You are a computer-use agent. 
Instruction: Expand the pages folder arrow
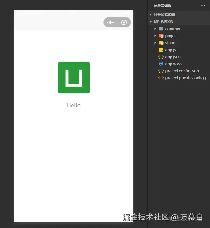click(155, 36)
